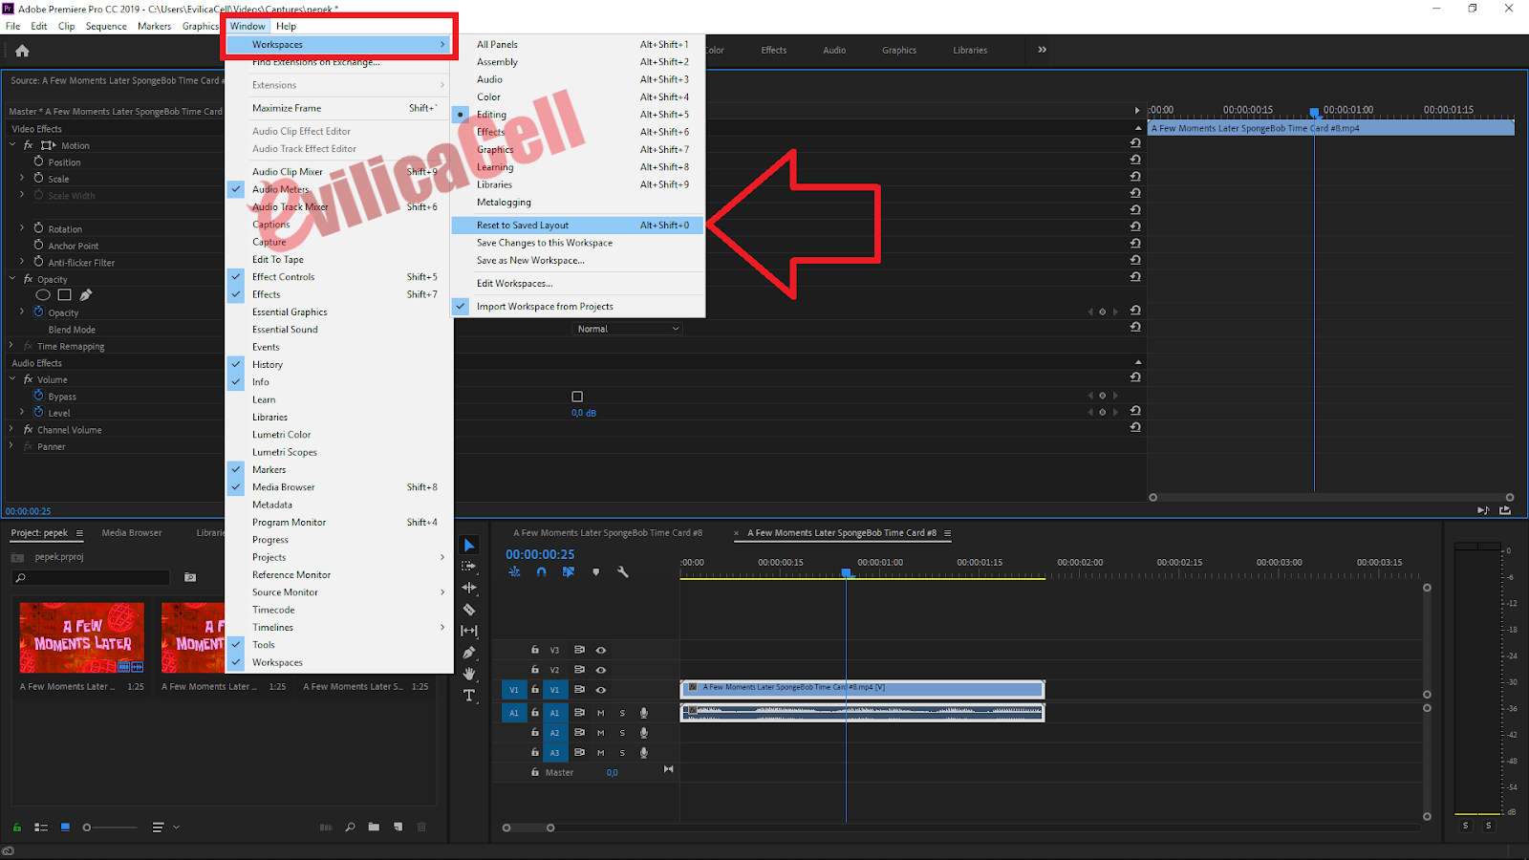Image resolution: width=1529 pixels, height=860 pixels.
Task: Choose Reset to Saved Layout
Action: click(x=578, y=226)
